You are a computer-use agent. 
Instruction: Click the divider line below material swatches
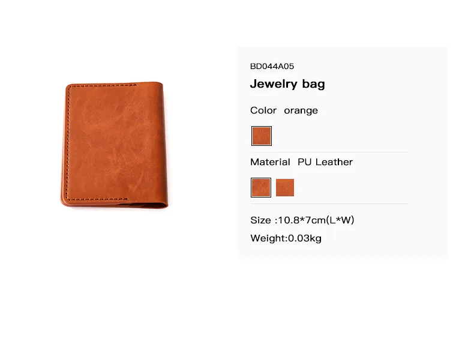point(330,204)
